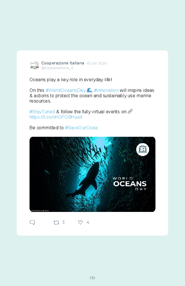Click the page number 139
This screenshot has height=286, width=185.
[x=92, y=278]
